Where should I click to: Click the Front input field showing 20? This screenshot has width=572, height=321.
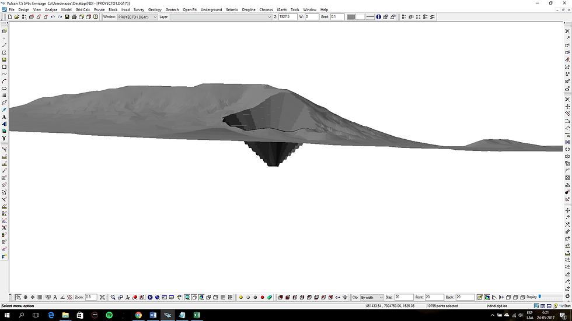(434, 297)
